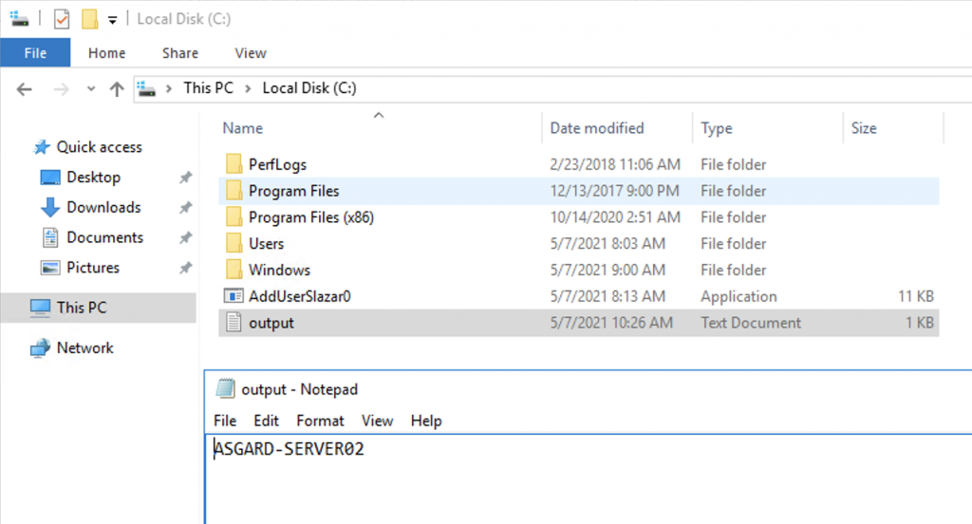Select the PerfLogs folder

[277, 164]
